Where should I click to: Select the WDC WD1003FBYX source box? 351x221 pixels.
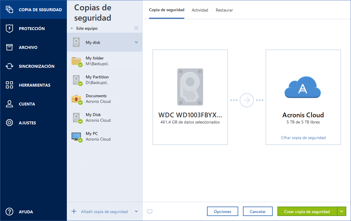point(190,97)
